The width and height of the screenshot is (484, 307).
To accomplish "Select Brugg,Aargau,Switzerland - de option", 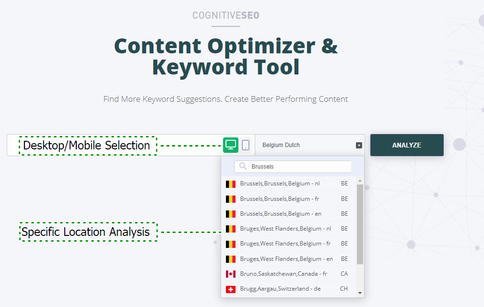I will (289, 289).
